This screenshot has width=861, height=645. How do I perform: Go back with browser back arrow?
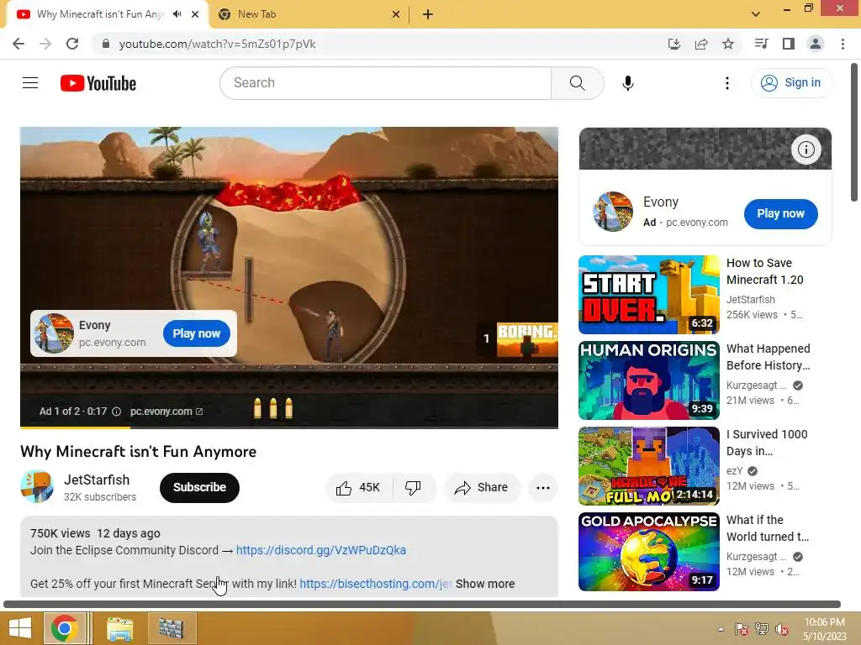[18, 44]
